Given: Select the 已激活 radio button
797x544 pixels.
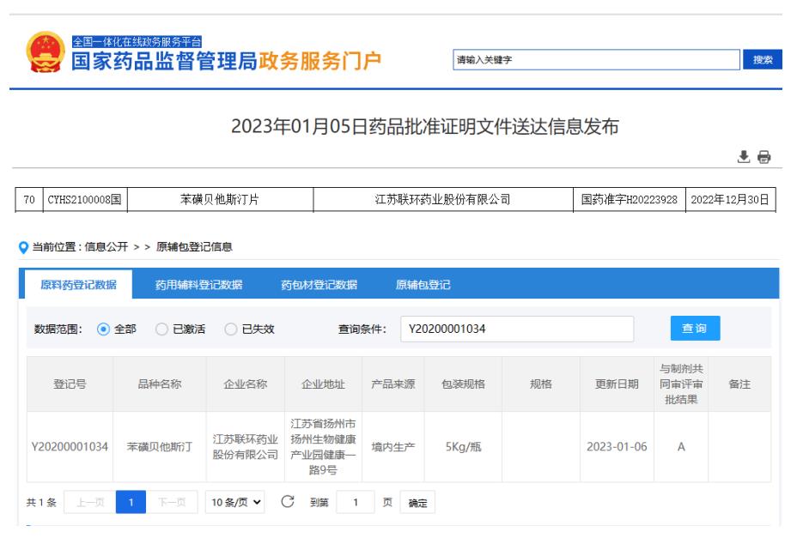Looking at the screenshot, I should click(161, 329).
